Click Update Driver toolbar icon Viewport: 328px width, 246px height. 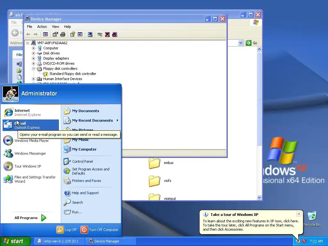point(100,34)
